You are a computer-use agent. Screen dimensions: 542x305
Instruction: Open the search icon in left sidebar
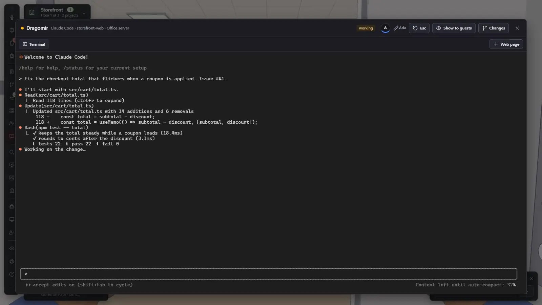(x=12, y=152)
